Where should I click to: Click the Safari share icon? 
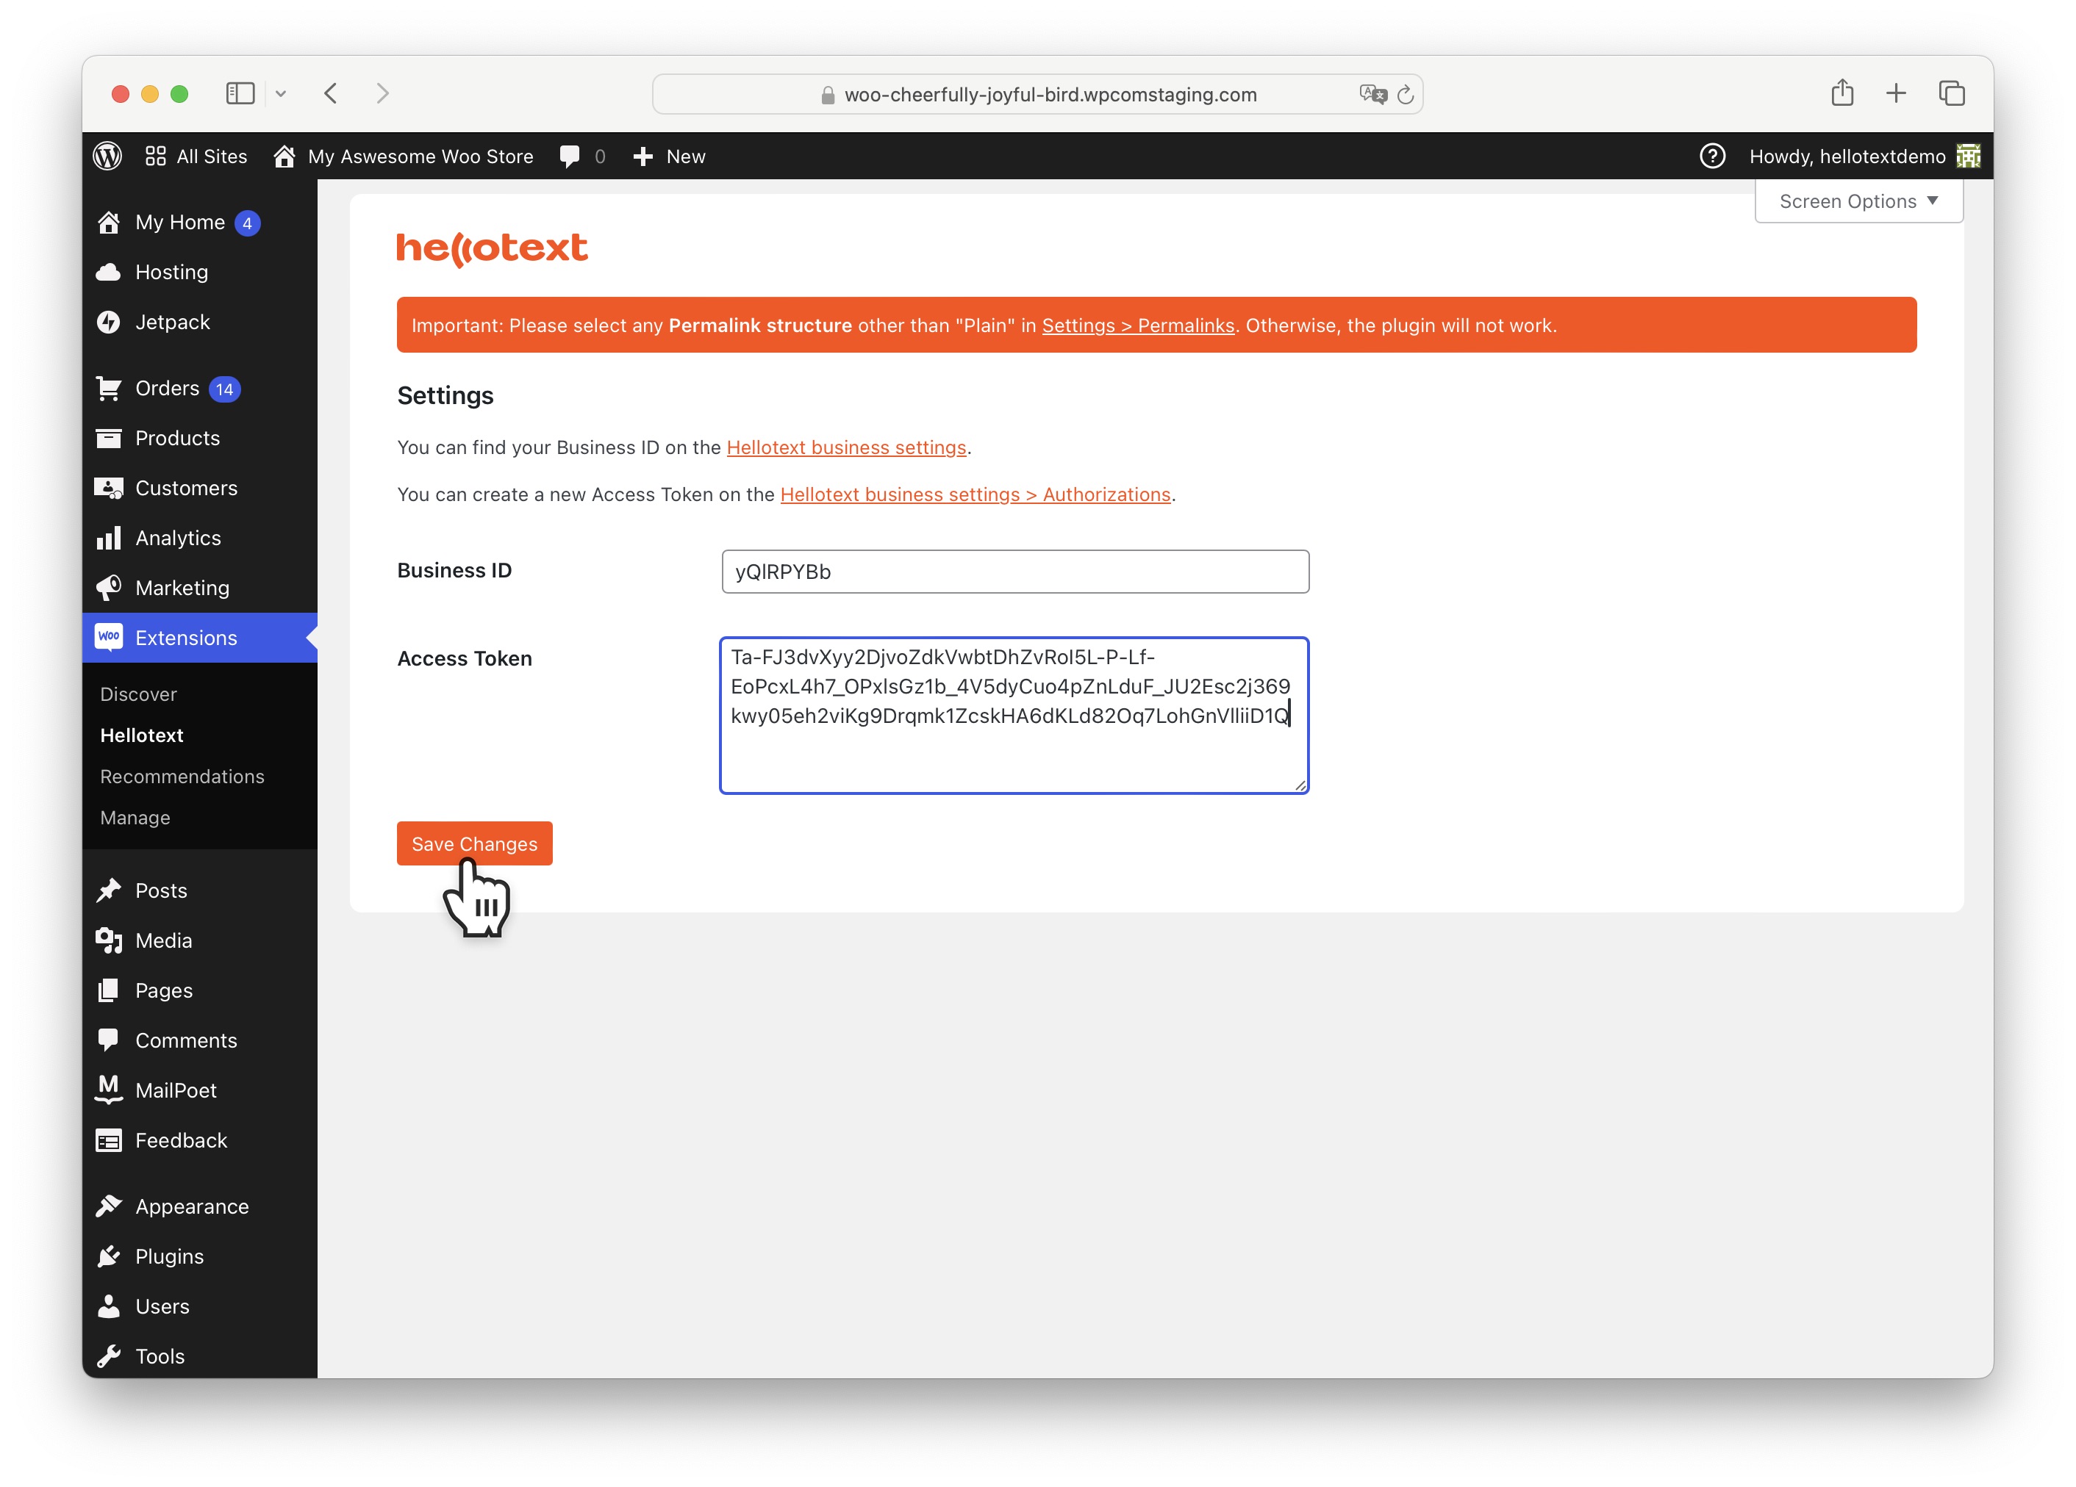click(x=1841, y=93)
